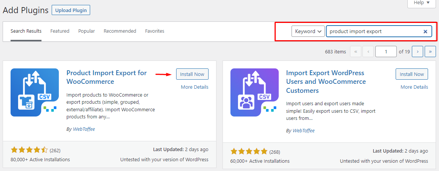
Task: Switch to the Featured tab
Action: coord(60,31)
